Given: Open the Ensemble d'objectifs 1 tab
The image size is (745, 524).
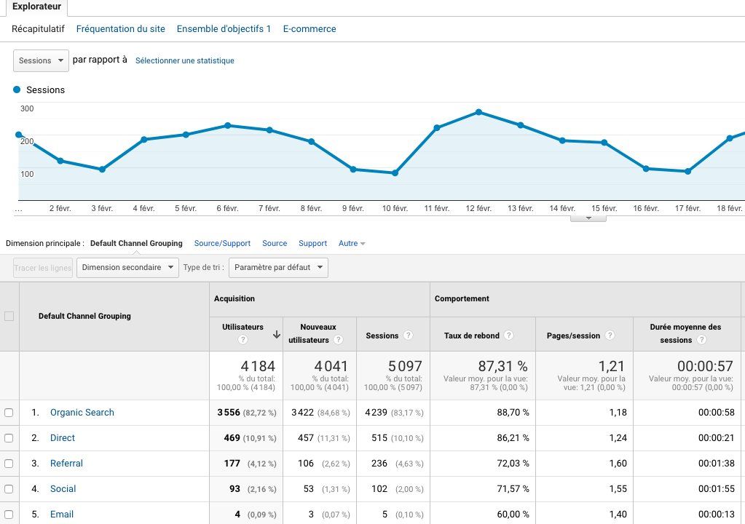Looking at the screenshot, I should coord(224,28).
